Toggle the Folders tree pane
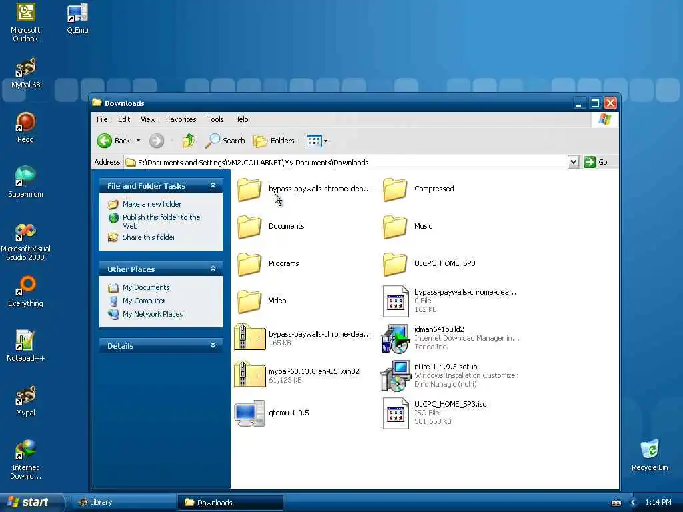Image resolution: width=683 pixels, height=512 pixels. pos(274,141)
